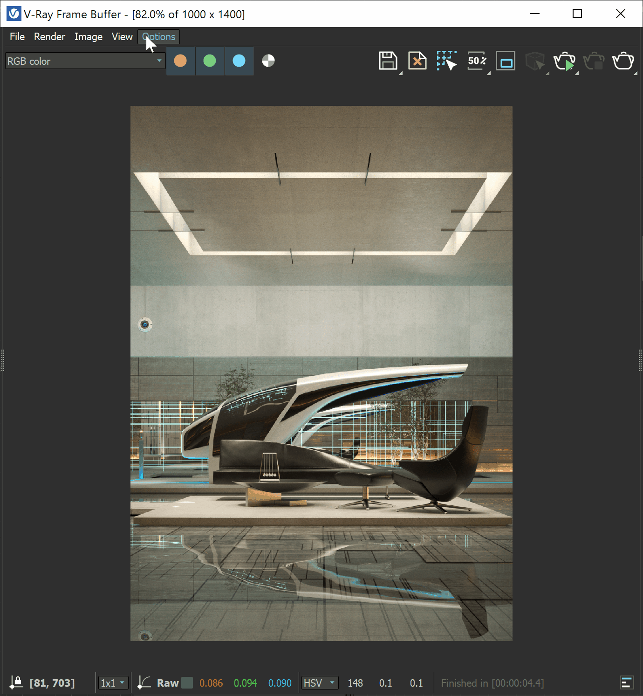Click the V-Ray icon in the title bar
The image size is (643, 696).
coord(13,14)
